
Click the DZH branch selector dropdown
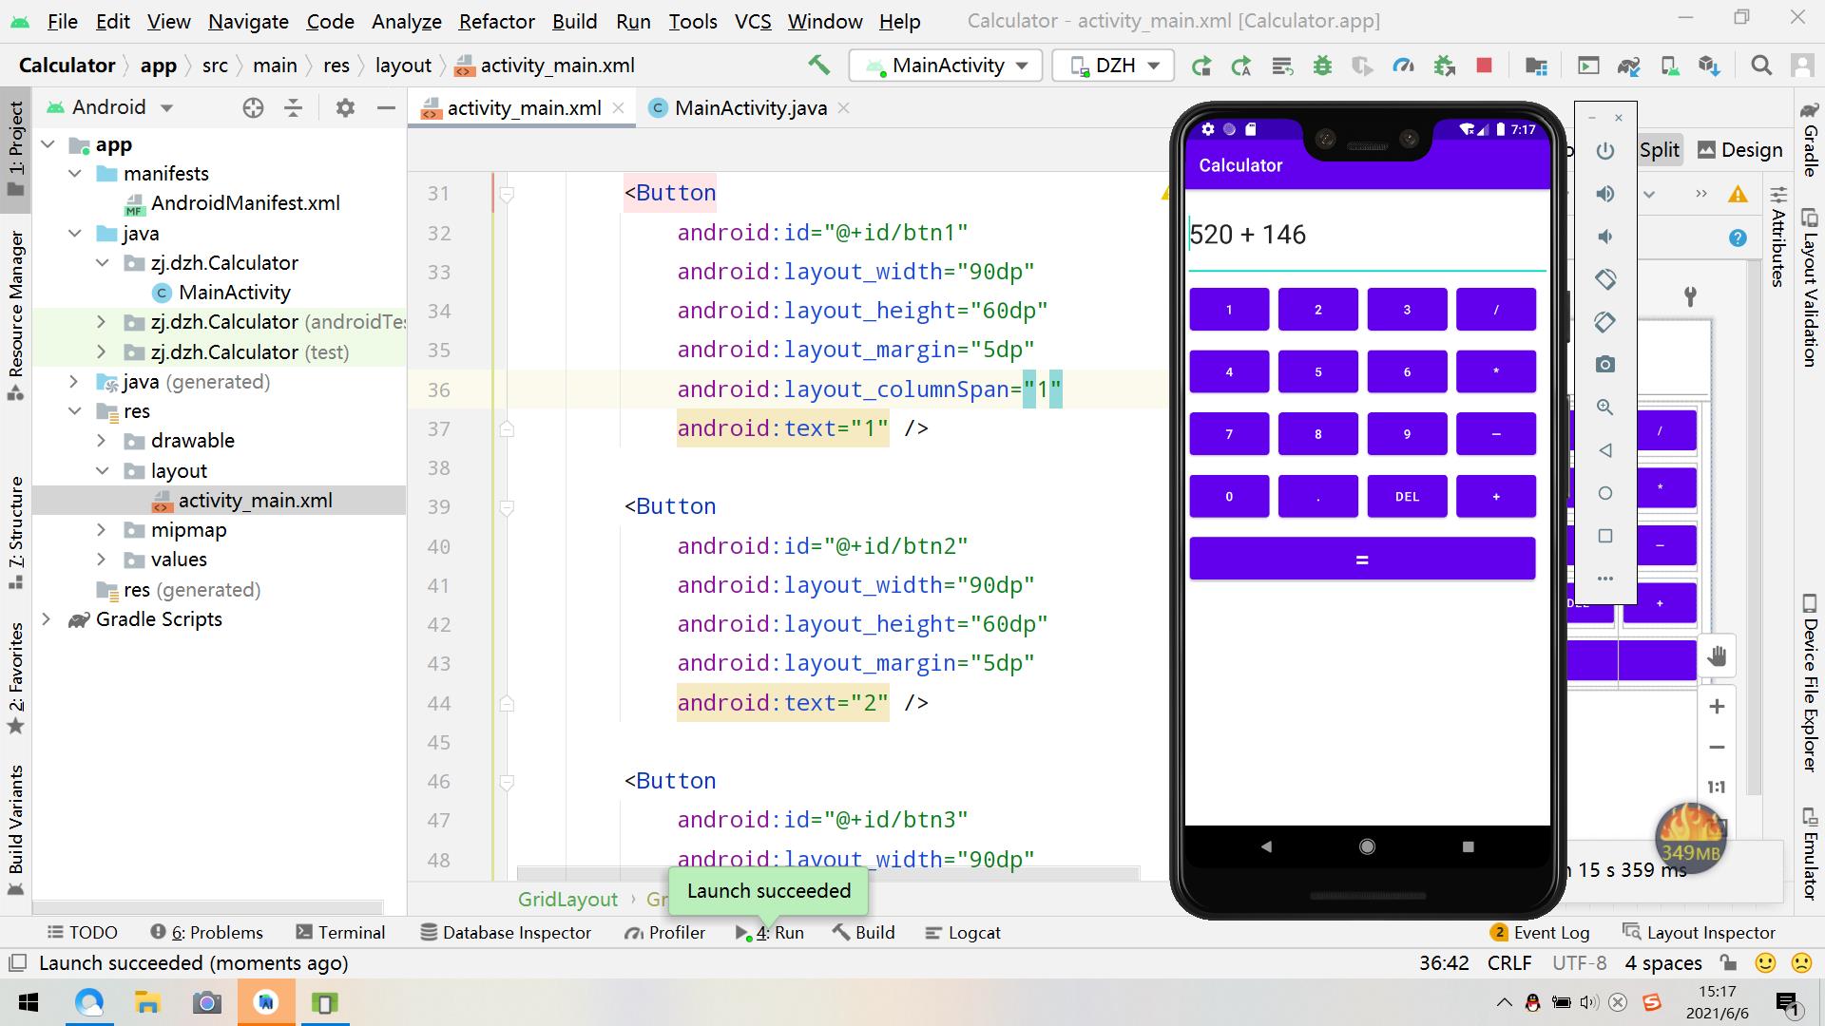click(1113, 66)
